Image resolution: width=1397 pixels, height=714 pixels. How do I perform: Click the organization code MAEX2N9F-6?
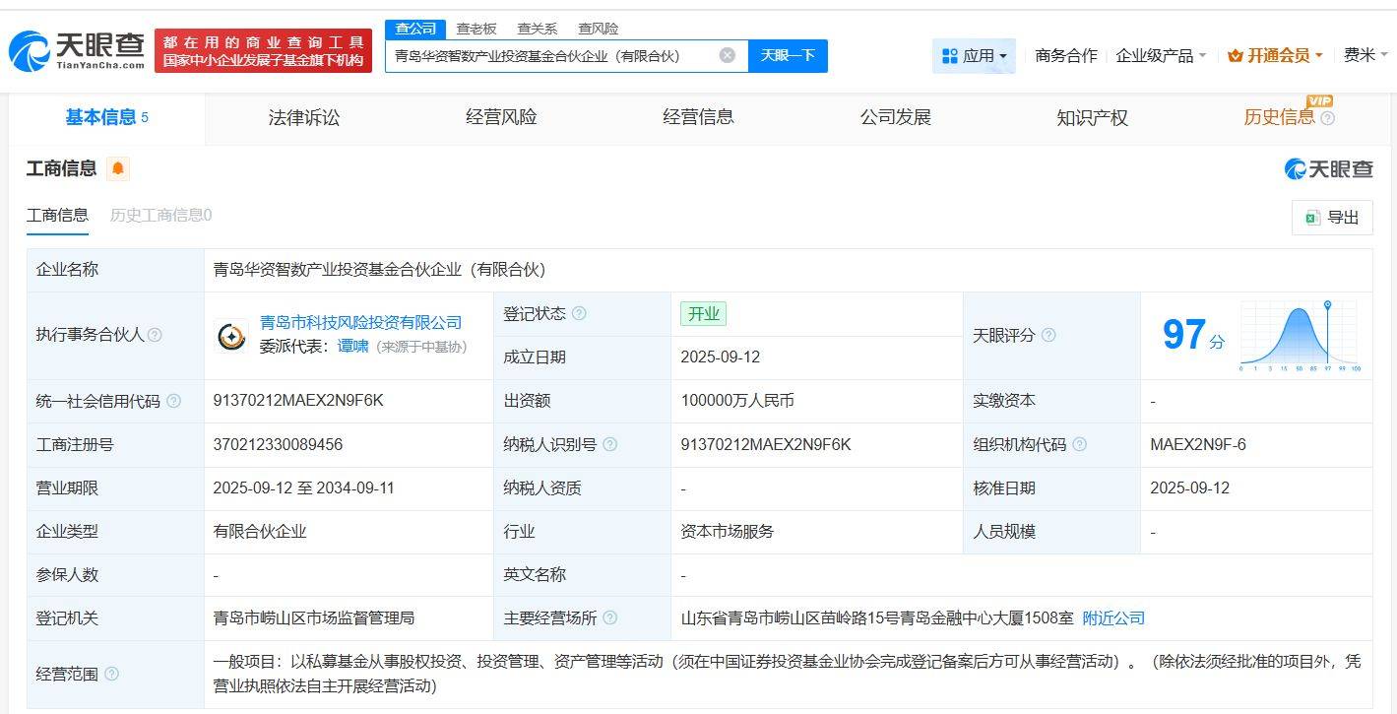tap(1198, 444)
